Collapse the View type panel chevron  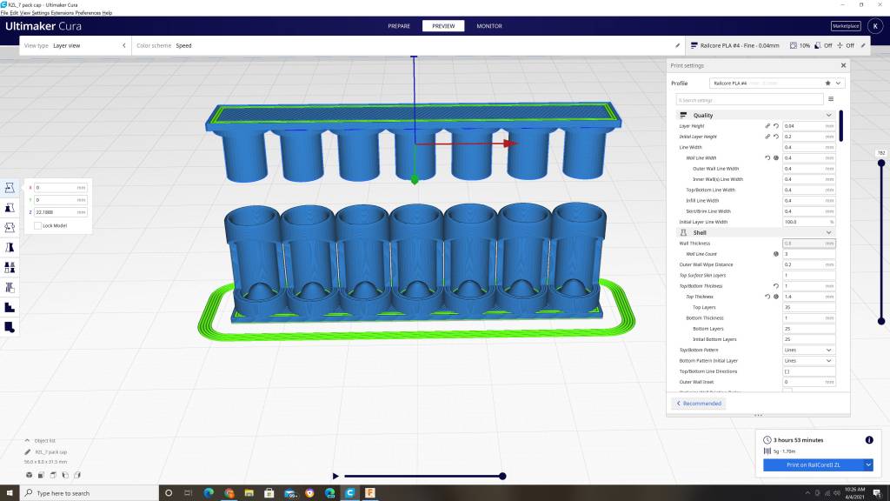123,45
